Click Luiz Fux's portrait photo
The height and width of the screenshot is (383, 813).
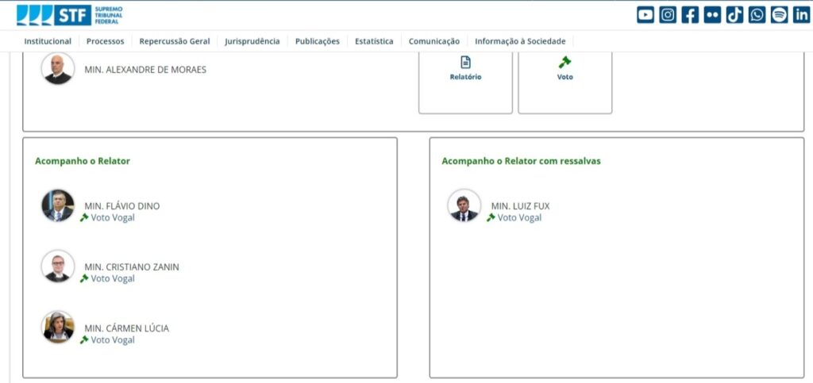(464, 205)
